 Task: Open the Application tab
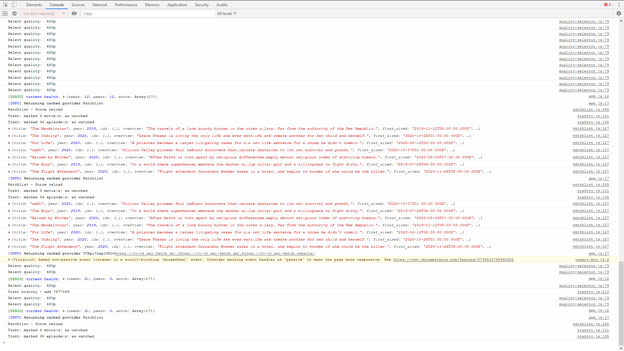click(x=177, y=5)
